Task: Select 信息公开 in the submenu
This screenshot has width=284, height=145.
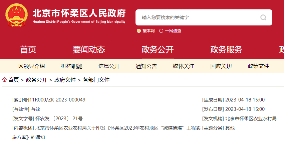Action: pyautogui.click(x=109, y=66)
